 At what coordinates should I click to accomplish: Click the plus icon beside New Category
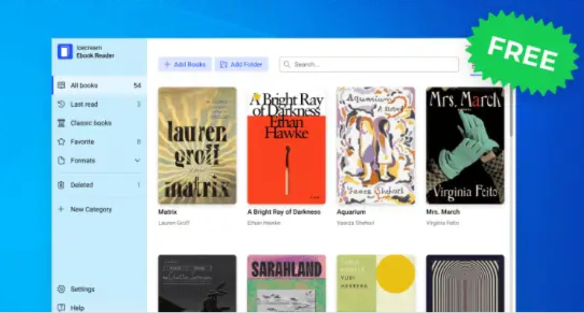(61, 209)
